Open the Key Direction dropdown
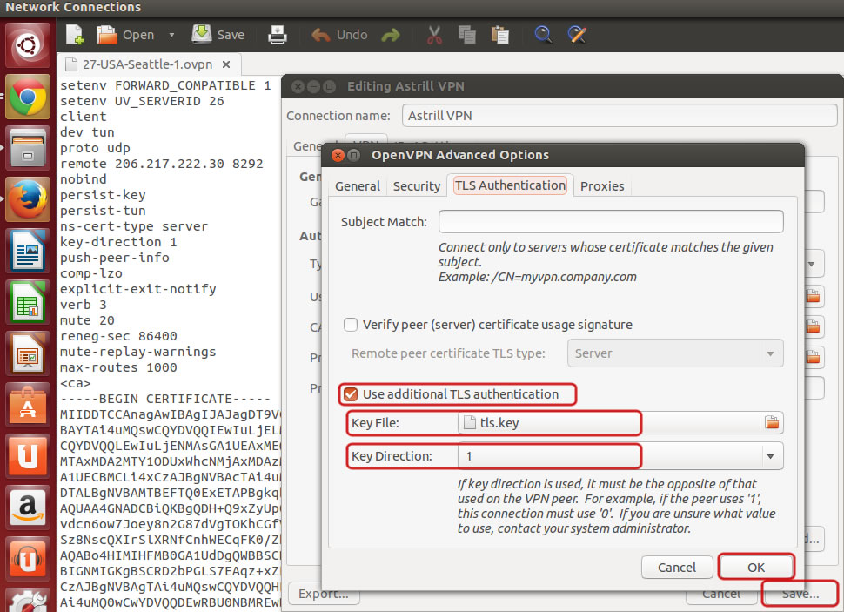Viewport: 844px width, 612px height. pyautogui.click(x=620, y=456)
